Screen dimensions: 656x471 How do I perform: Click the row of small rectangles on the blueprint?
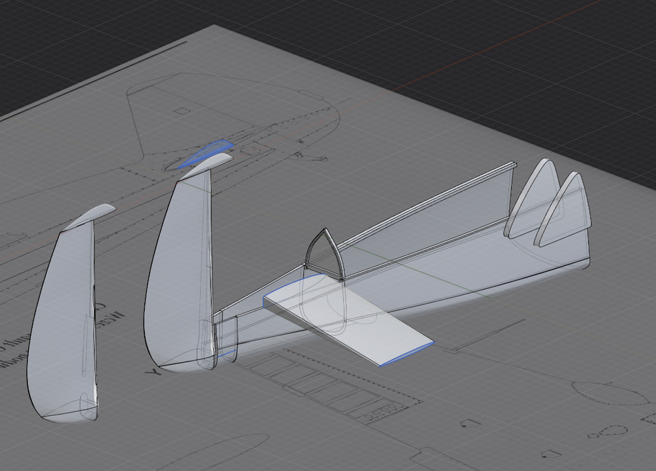pyautogui.click(x=328, y=387)
